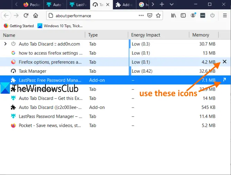
Task: Click the Pocket row Firefox favicon
Action: click(x=13, y=125)
